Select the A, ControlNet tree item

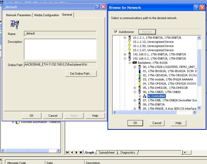(x=156, y=96)
